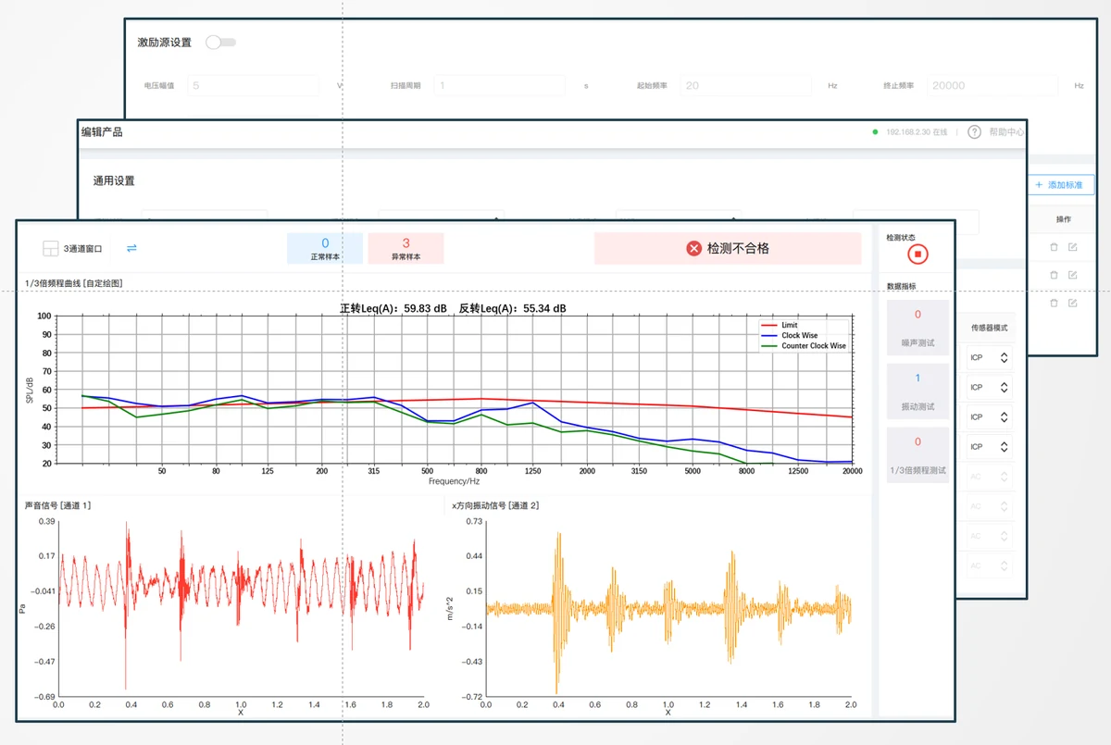Open the 1/3倍频程测试 indicator card

[x=918, y=455]
